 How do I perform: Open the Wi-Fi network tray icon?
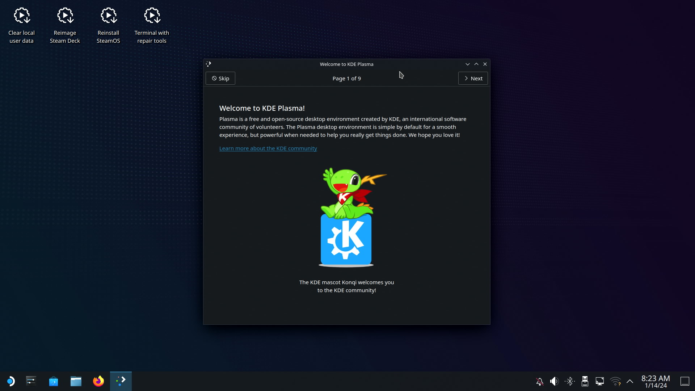(x=615, y=381)
